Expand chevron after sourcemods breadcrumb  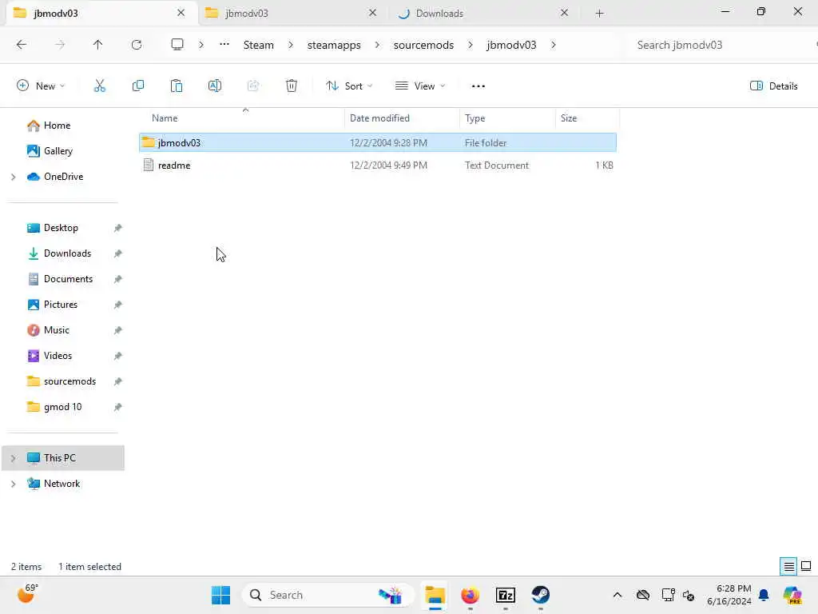471,45
